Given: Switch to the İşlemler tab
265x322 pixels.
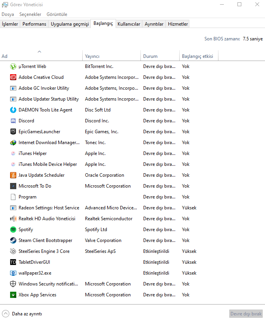Looking at the screenshot, I should click(10, 24).
